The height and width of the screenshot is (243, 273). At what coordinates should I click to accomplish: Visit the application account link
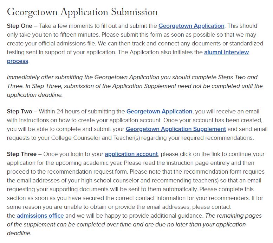(131, 154)
